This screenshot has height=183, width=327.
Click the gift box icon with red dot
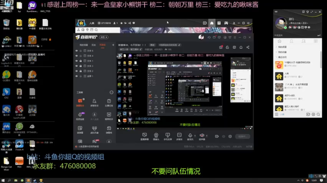pos(221,47)
